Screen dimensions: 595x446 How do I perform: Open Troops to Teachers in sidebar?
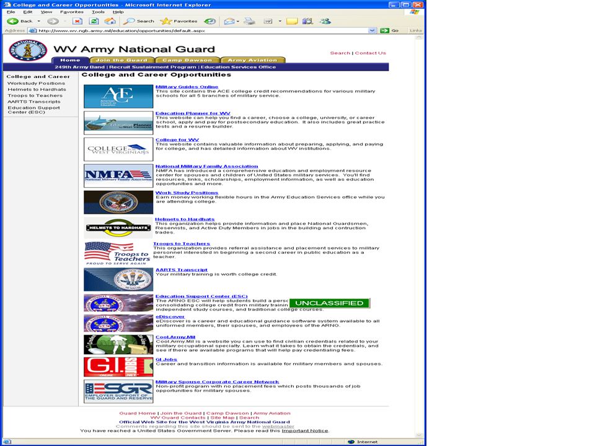[35, 95]
